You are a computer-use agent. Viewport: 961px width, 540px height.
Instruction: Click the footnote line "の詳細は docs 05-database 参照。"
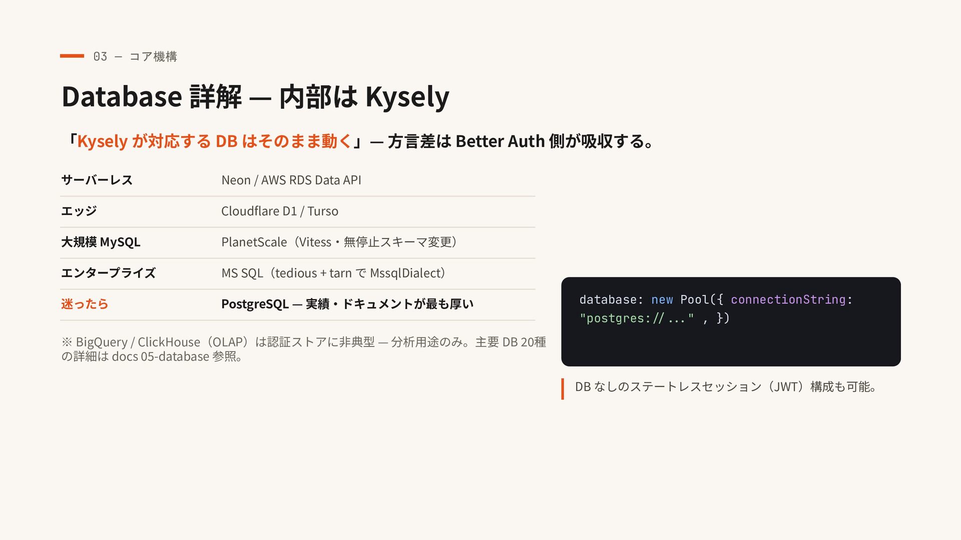[x=152, y=356]
